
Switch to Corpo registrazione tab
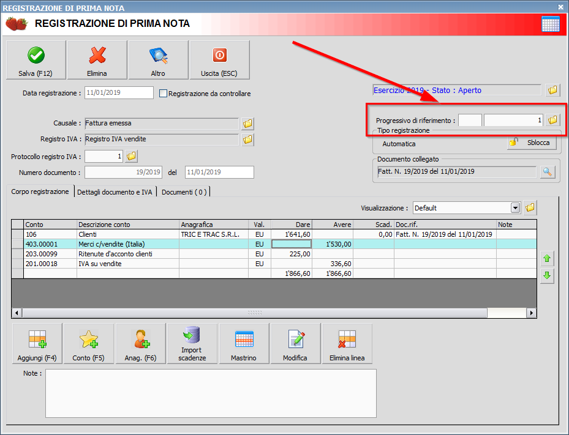[x=40, y=191]
